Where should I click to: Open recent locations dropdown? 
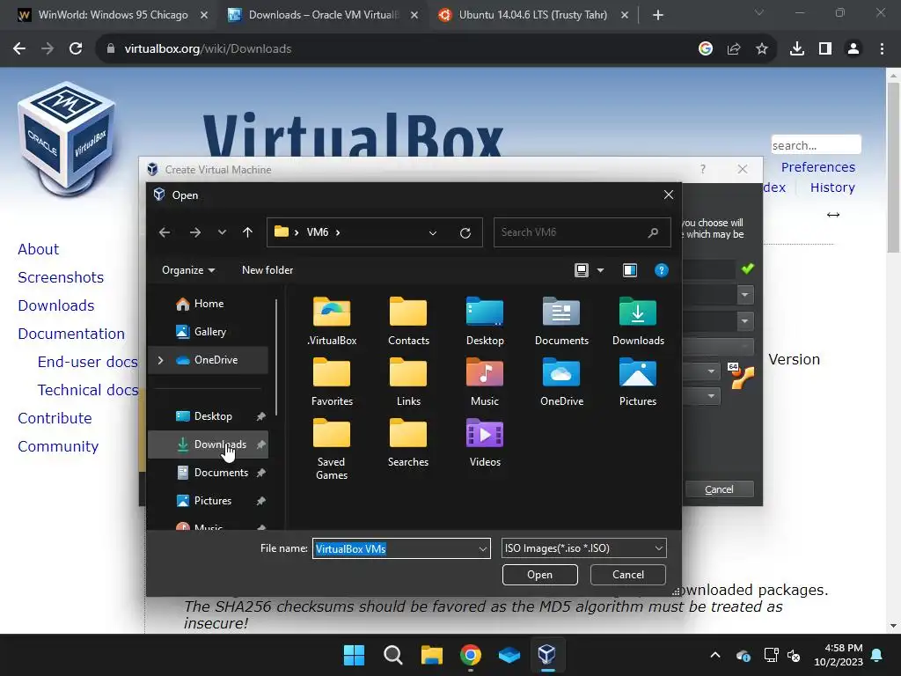[x=222, y=232]
